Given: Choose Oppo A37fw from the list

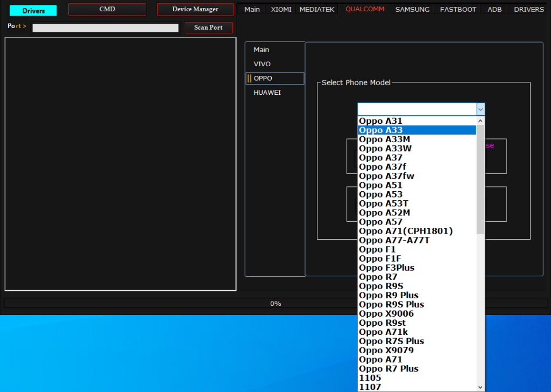Looking at the screenshot, I should 417,176.
